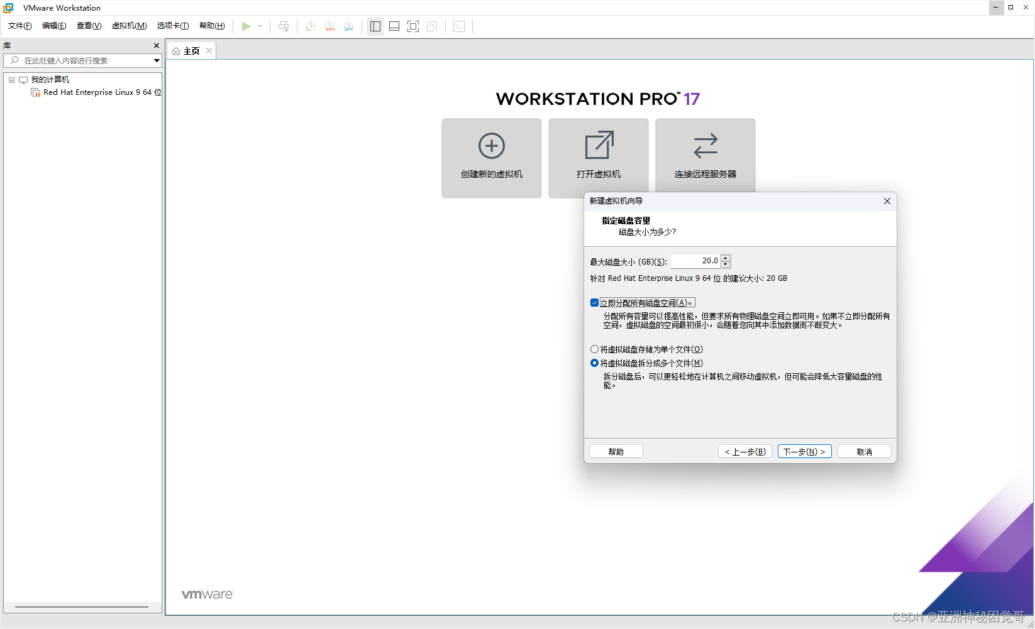Uncheck 立即分配所有磁盘空间 checkbox
The width and height of the screenshot is (1035, 629).
pyautogui.click(x=594, y=303)
